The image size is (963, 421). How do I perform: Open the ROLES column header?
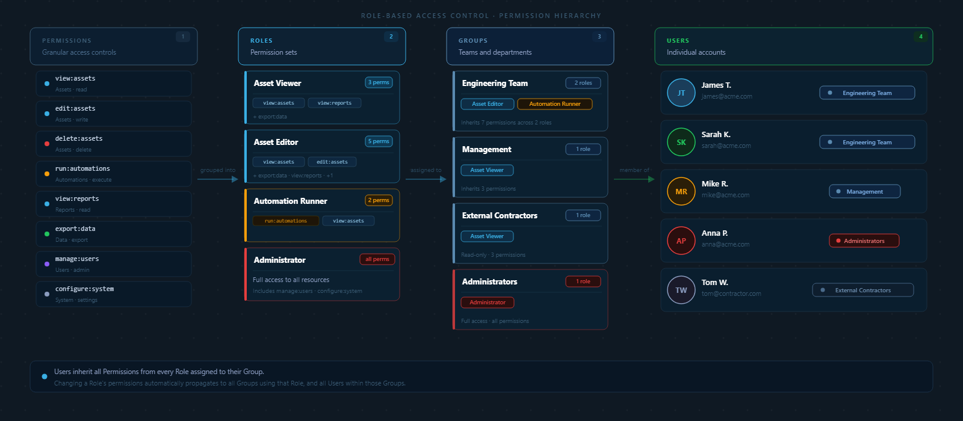322,46
